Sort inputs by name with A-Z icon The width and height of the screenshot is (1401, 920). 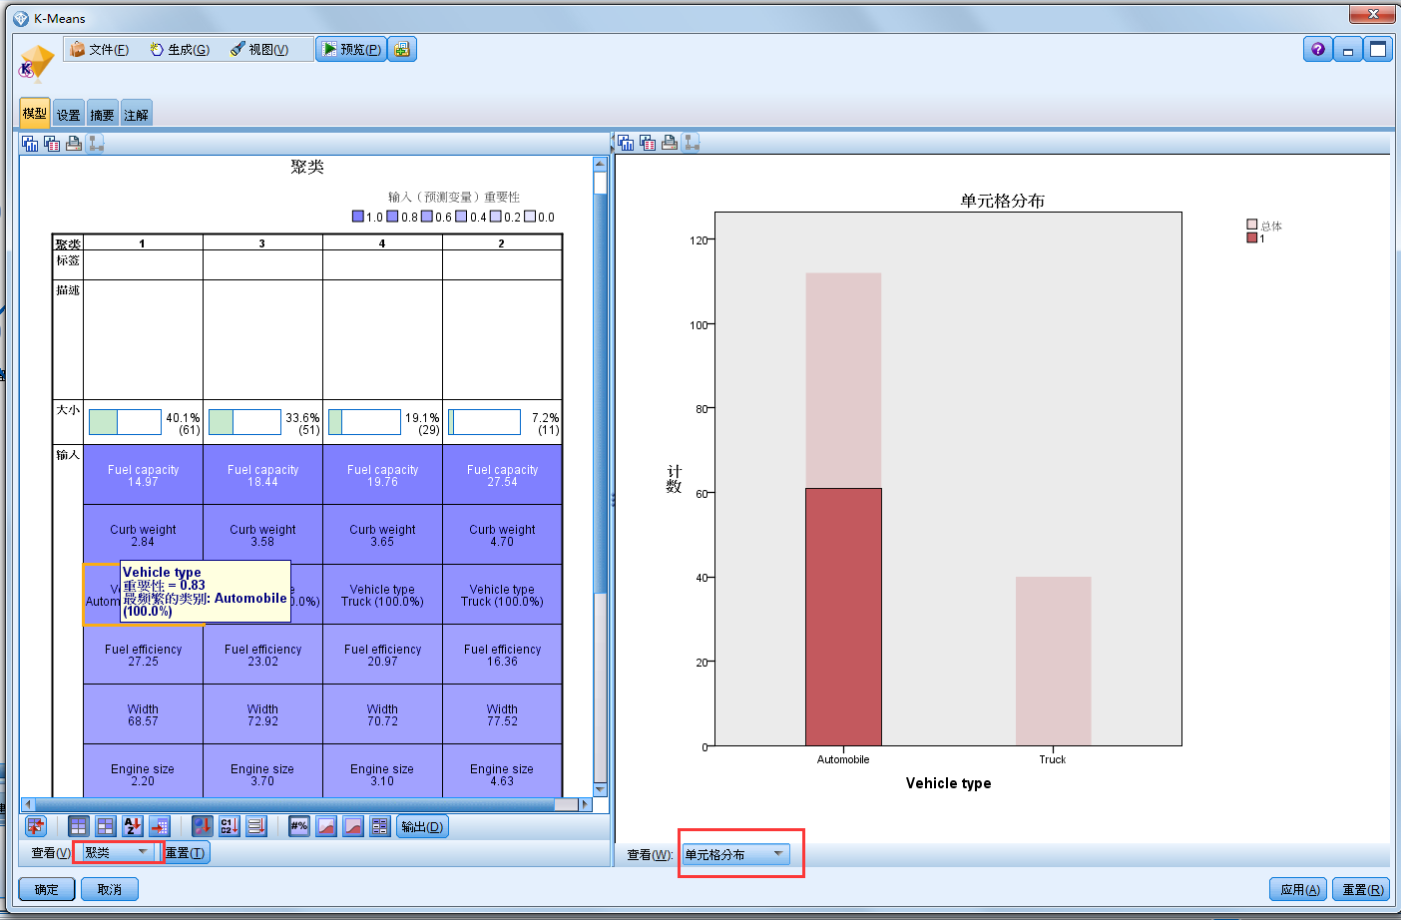coord(133,826)
